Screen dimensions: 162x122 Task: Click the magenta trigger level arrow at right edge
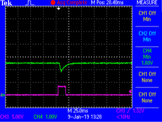click(x=131, y=91)
